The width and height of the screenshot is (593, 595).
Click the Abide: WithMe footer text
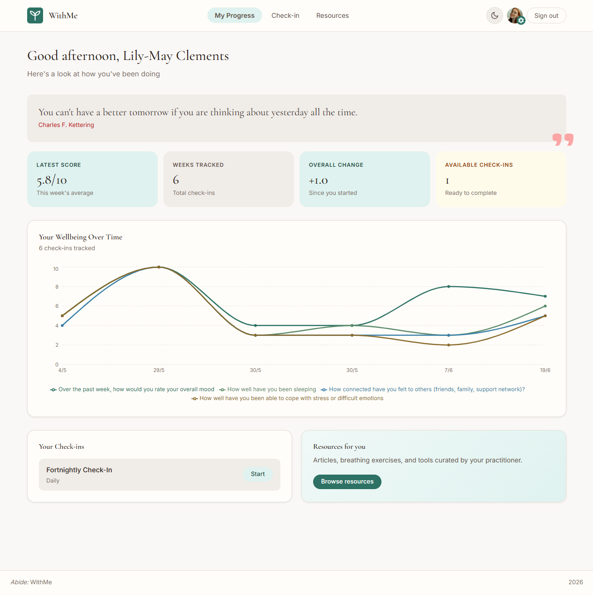31,582
